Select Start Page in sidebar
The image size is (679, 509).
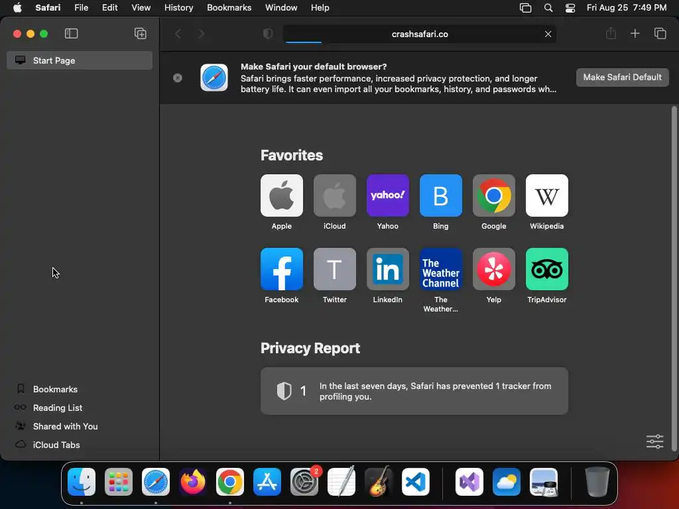tap(80, 60)
